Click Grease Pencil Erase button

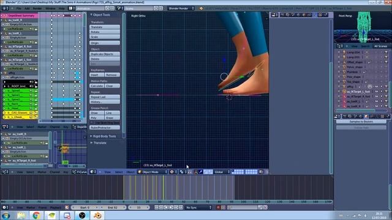[x=112, y=118]
